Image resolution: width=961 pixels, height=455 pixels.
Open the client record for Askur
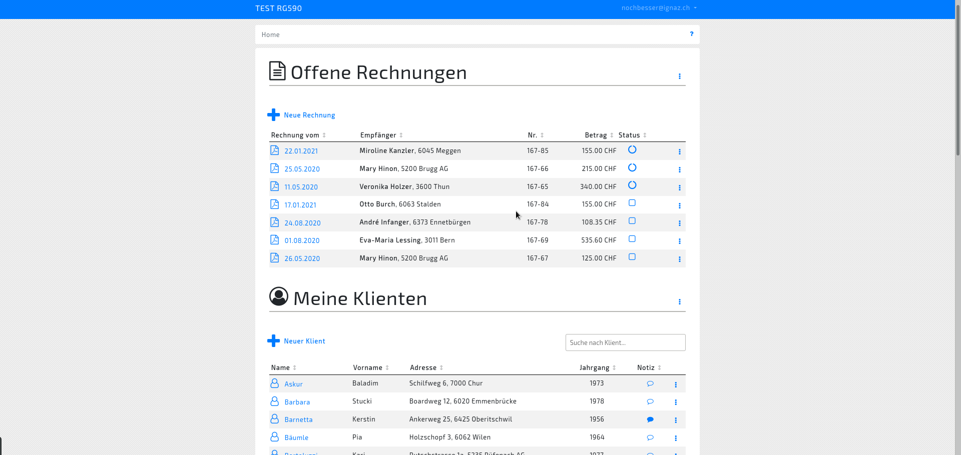click(294, 383)
